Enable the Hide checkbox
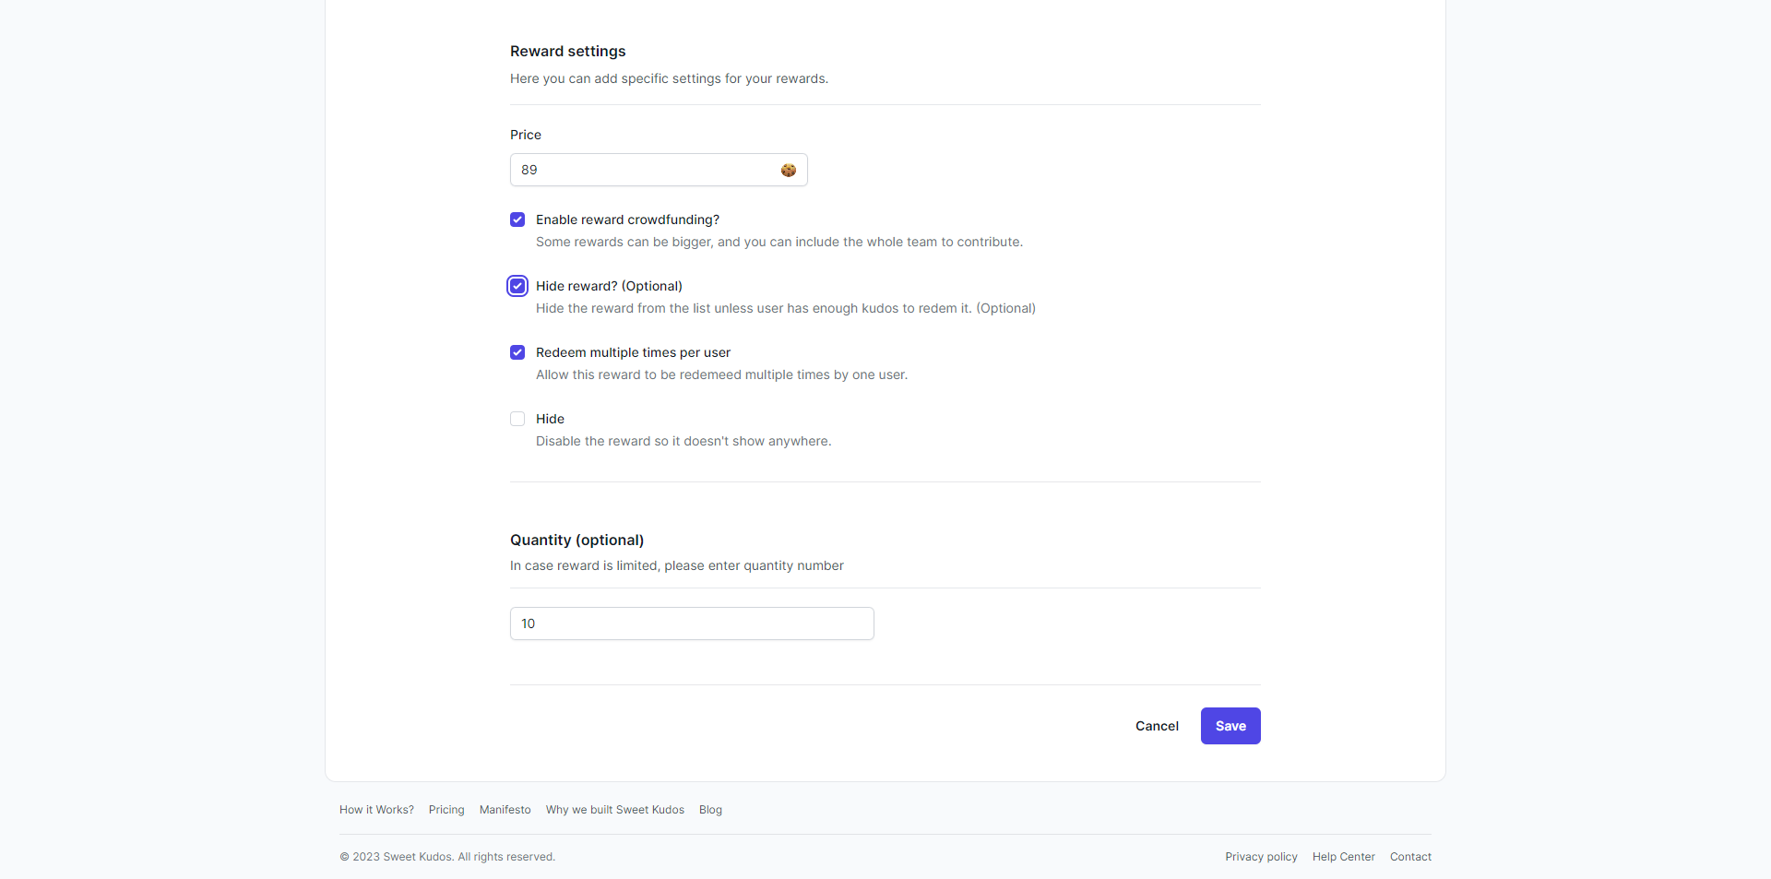The image size is (1771, 879). click(517, 419)
